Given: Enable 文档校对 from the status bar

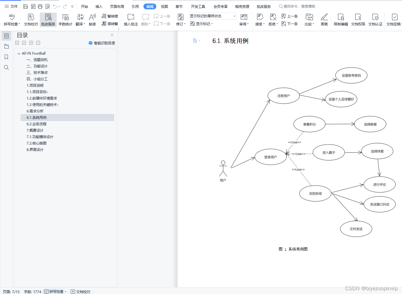Looking at the screenshot, I should click(81, 291).
